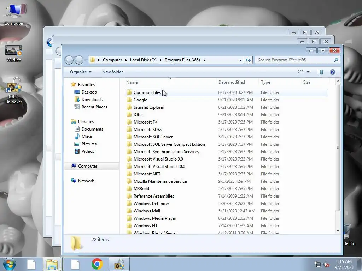Select the Common Files folder row
This screenshot has width=362, height=271.
pyautogui.click(x=227, y=92)
